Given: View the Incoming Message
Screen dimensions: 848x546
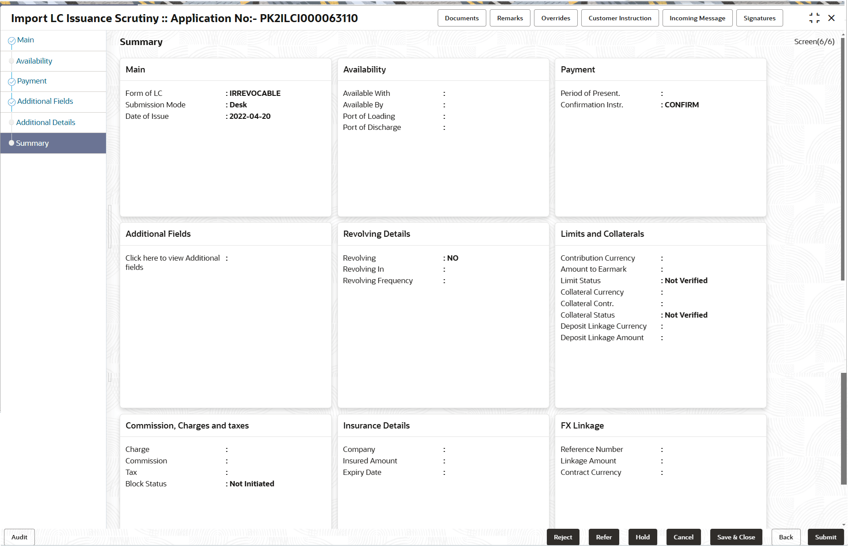Looking at the screenshot, I should coord(697,18).
